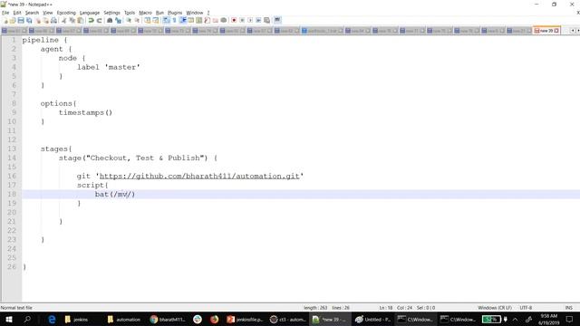The image size is (580, 326).
Task: Click the Zoom In toolbar icon
Action: 129,20
